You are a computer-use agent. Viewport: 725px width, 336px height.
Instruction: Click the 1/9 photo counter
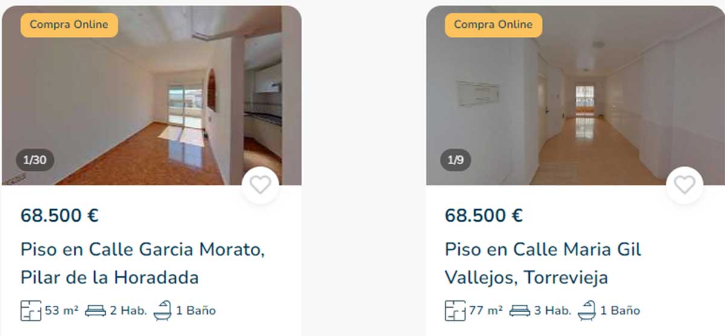coord(455,160)
